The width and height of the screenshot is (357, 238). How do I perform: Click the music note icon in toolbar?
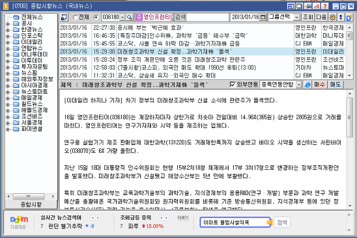pyautogui.click(x=64, y=18)
